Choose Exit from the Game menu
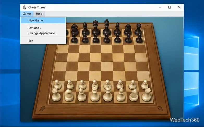 tap(43, 41)
